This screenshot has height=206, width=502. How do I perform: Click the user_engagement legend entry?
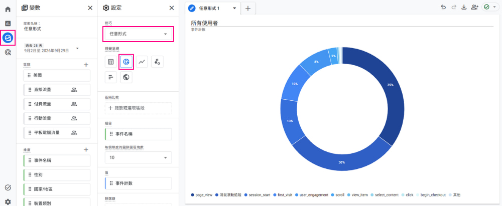(312, 195)
